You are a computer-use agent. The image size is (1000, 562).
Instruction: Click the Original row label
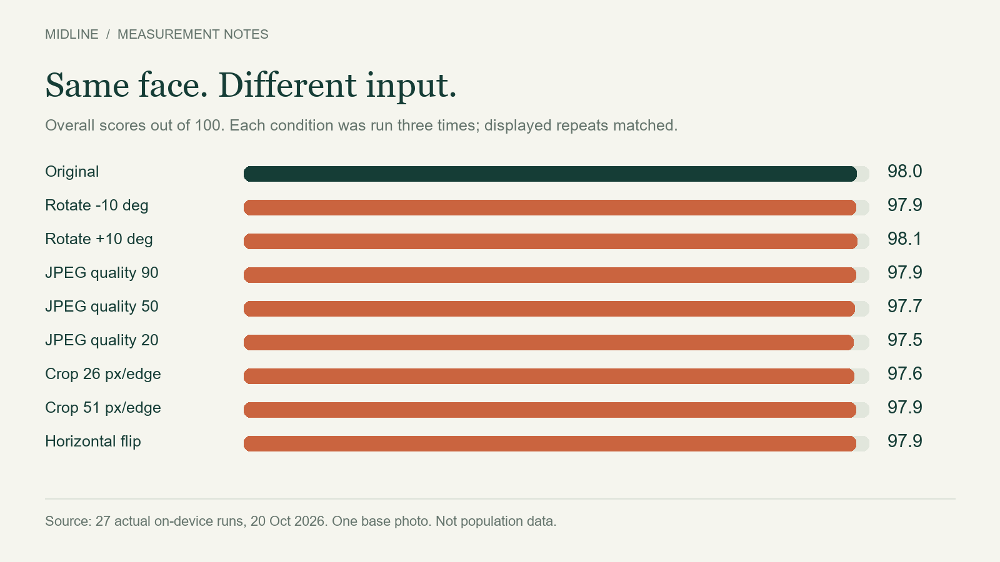pyautogui.click(x=72, y=172)
